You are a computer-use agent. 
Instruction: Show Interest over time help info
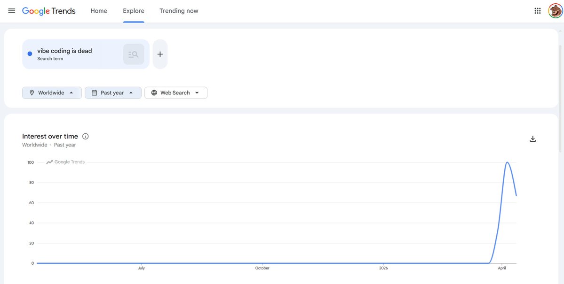click(x=85, y=137)
